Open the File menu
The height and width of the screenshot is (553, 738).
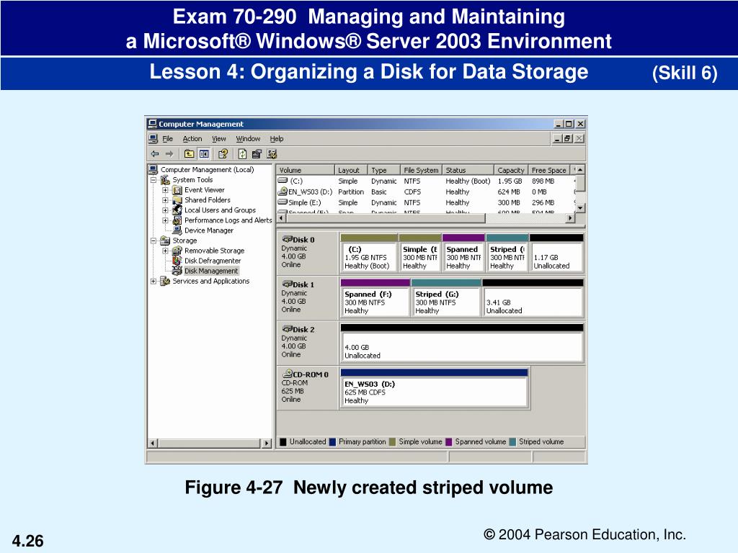[x=168, y=139]
